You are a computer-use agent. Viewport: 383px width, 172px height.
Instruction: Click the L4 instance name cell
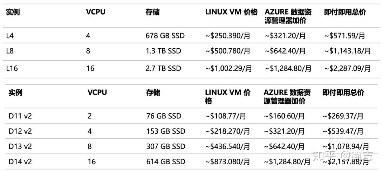10,36
